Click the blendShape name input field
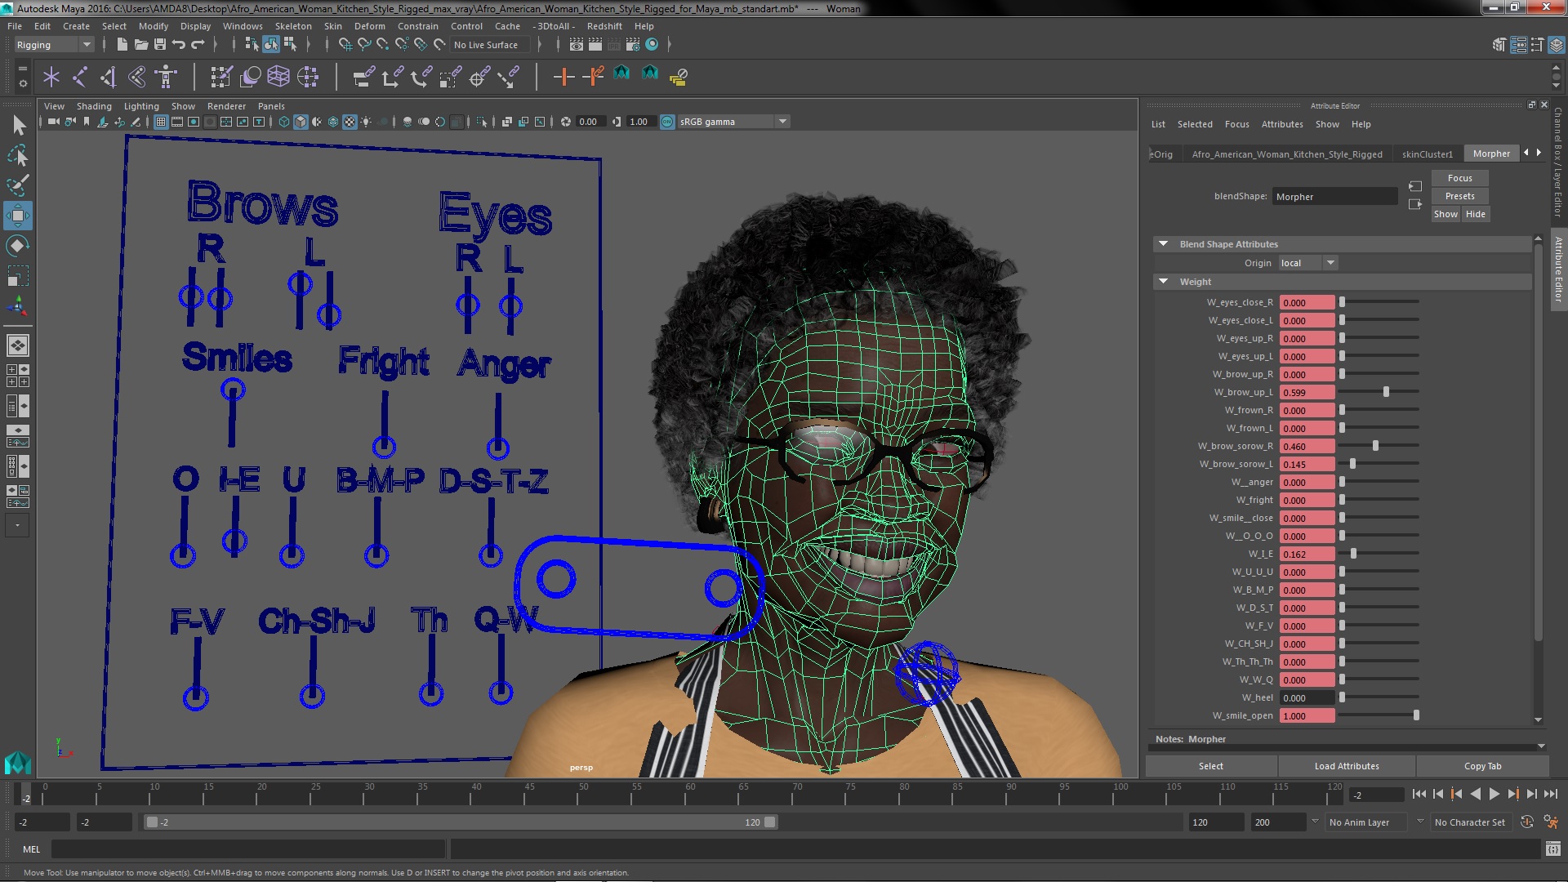This screenshot has width=1568, height=882. click(1334, 197)
